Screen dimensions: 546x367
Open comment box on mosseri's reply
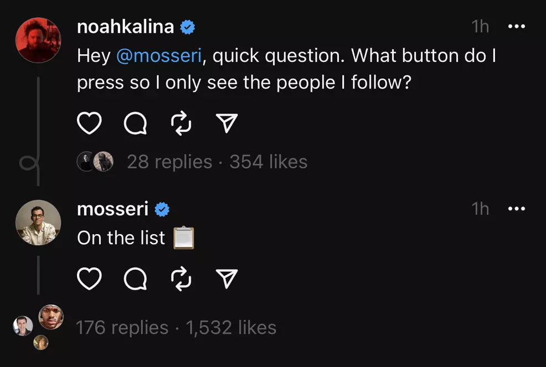coord(135,279)
